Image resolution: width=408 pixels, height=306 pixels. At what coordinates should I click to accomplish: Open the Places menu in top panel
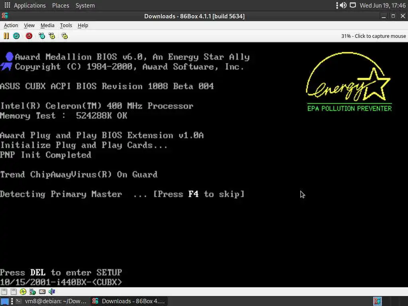tap(61, 6)
